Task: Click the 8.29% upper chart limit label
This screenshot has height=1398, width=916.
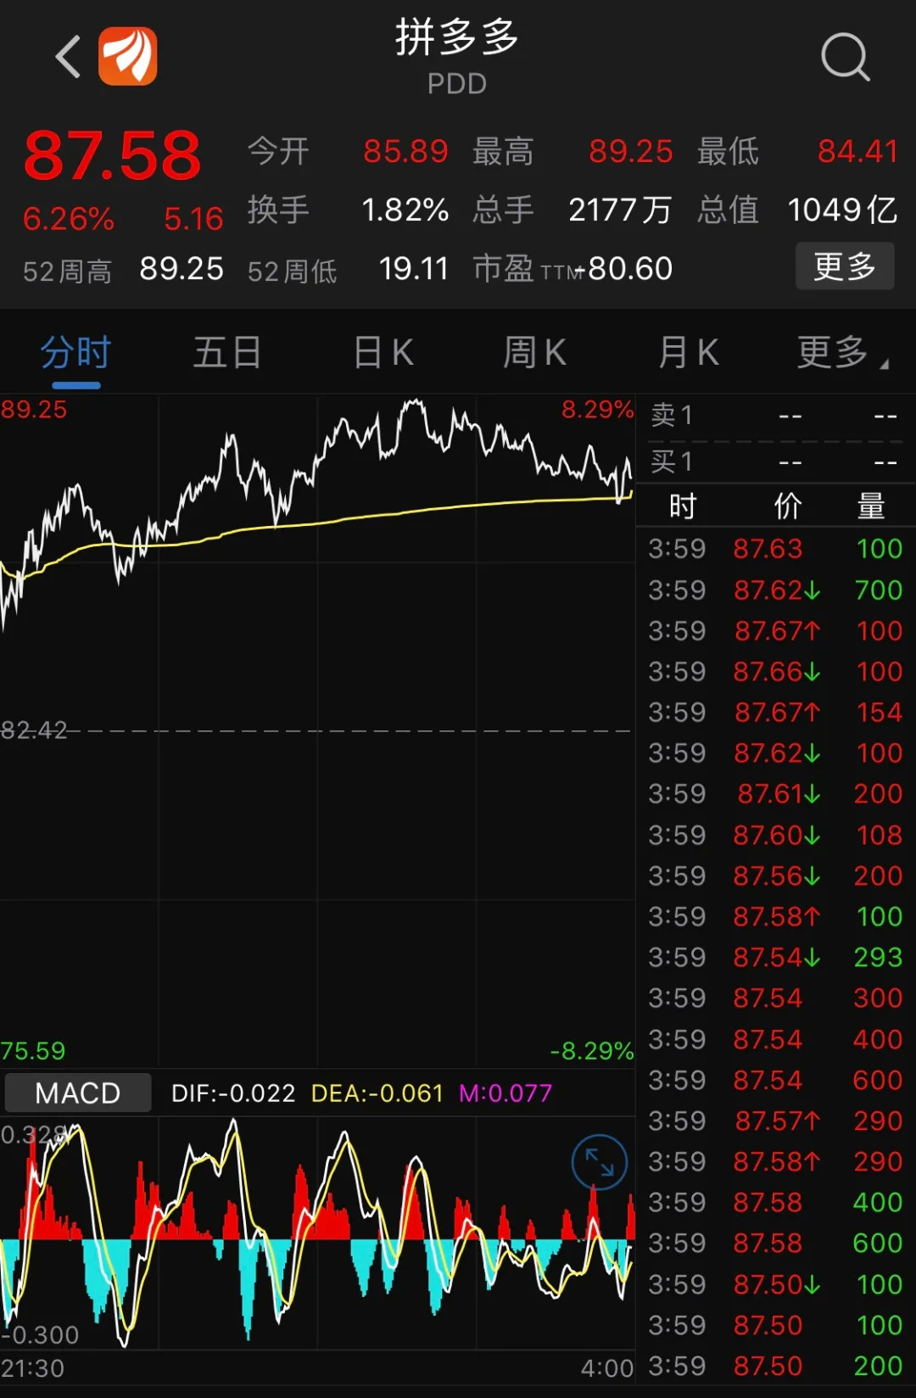Action: pyautogui.click(x=598, y=410)
